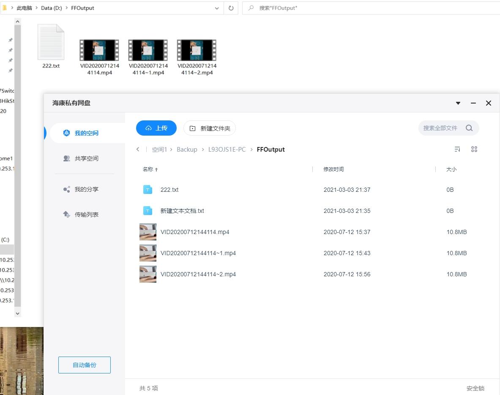Expand the Explorer address path history dropdown
The width and height of the screenshot is (500, 395).
[x=217, y=8]
